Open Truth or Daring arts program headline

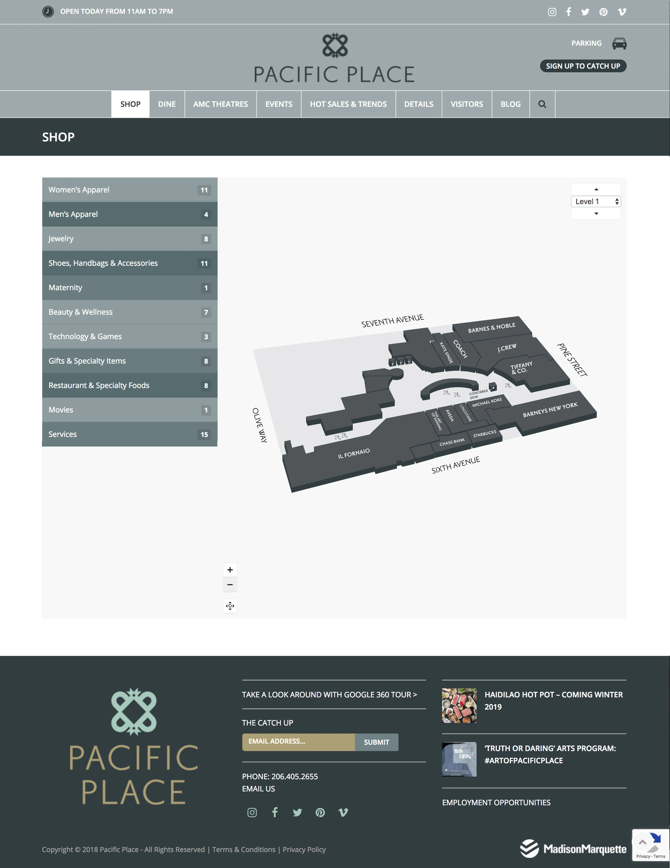550,754
